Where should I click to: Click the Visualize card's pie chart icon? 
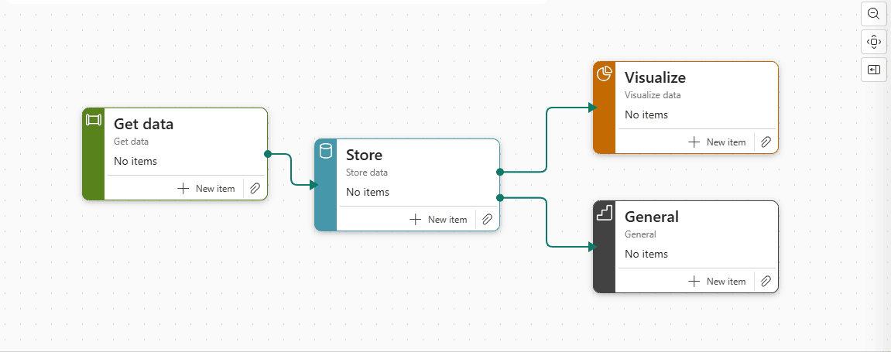[604, 73]
